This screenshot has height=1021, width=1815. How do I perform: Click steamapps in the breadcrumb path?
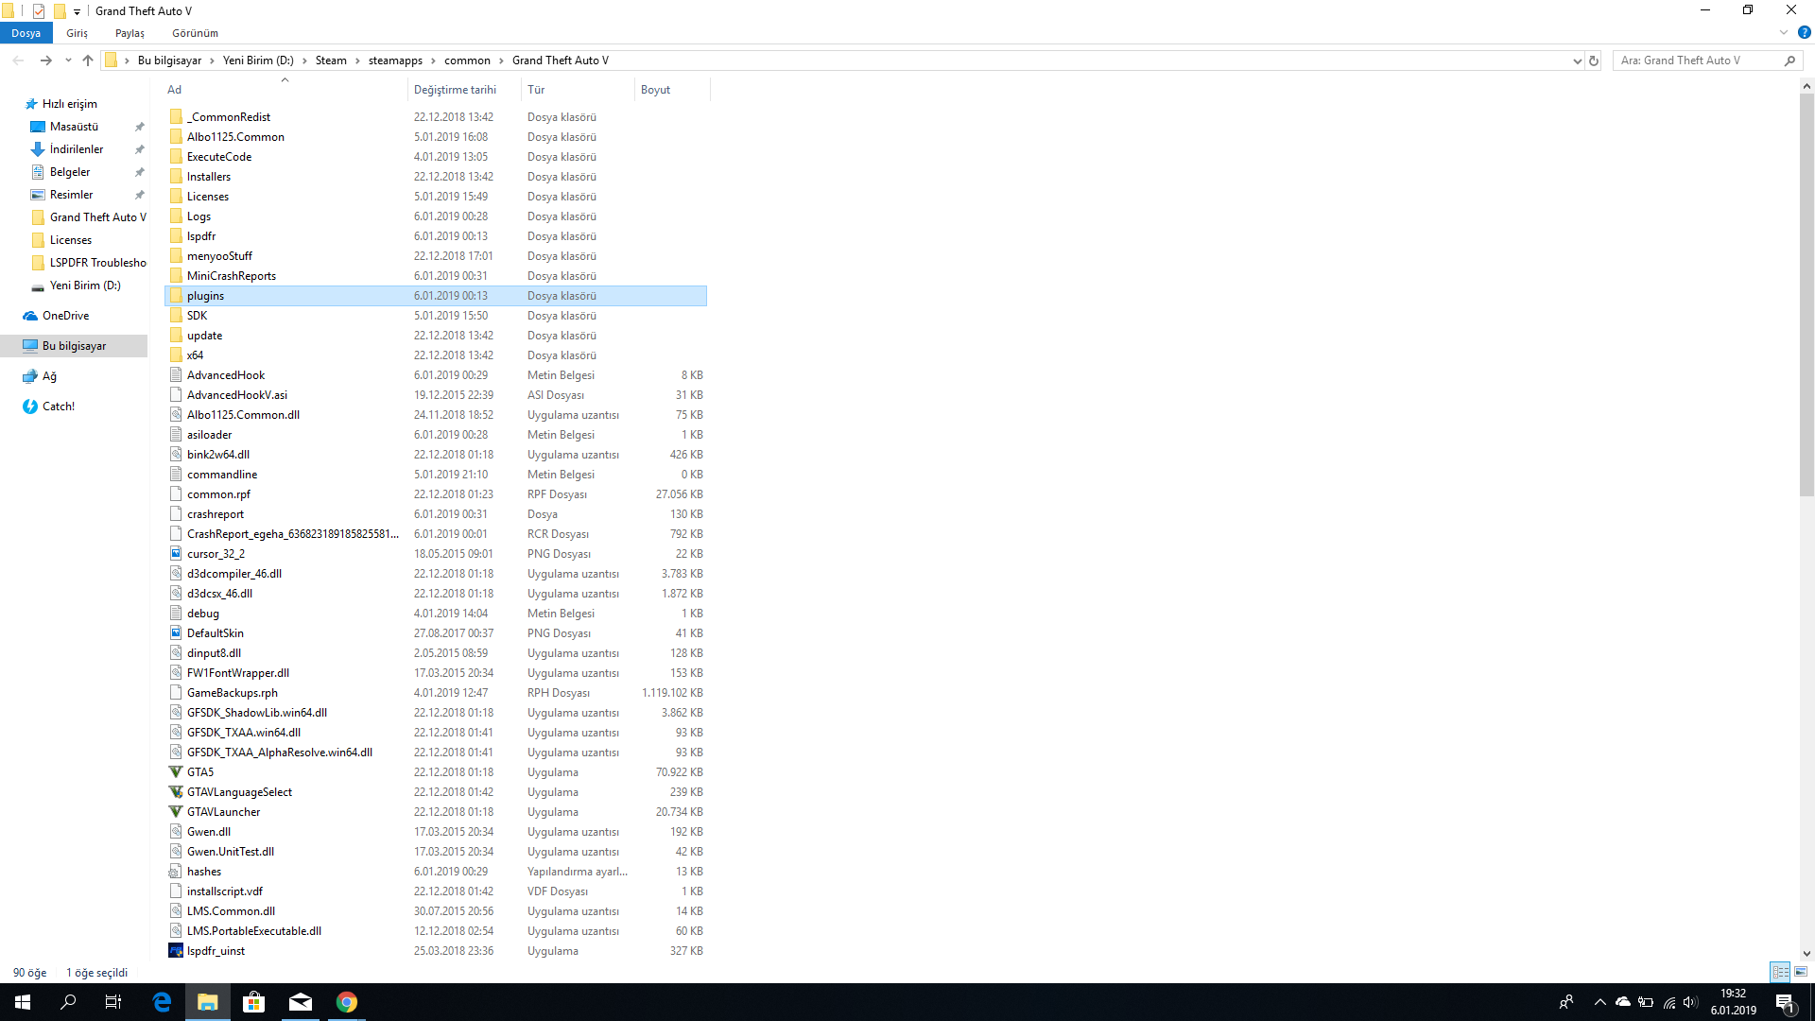(395, 61)
